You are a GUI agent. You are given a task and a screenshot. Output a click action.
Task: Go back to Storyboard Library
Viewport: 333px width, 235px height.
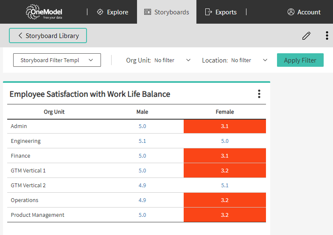[x=48, y=36]
